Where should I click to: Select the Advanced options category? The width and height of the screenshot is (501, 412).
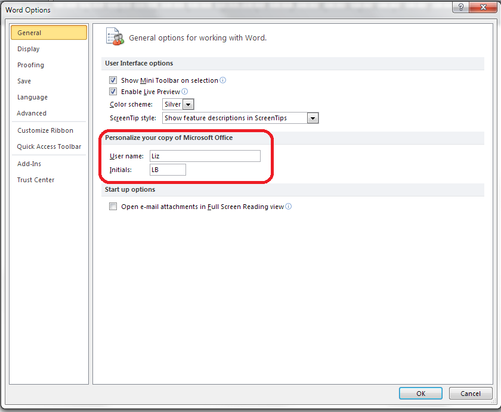pos(32,114)
